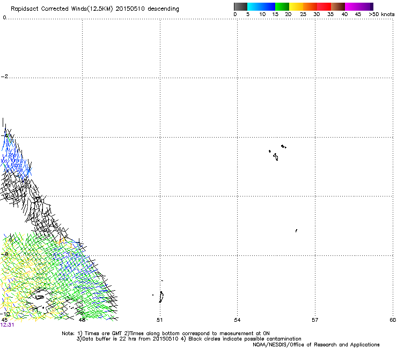Click the largest island outline near 55.5E

[x=276, y=157]
